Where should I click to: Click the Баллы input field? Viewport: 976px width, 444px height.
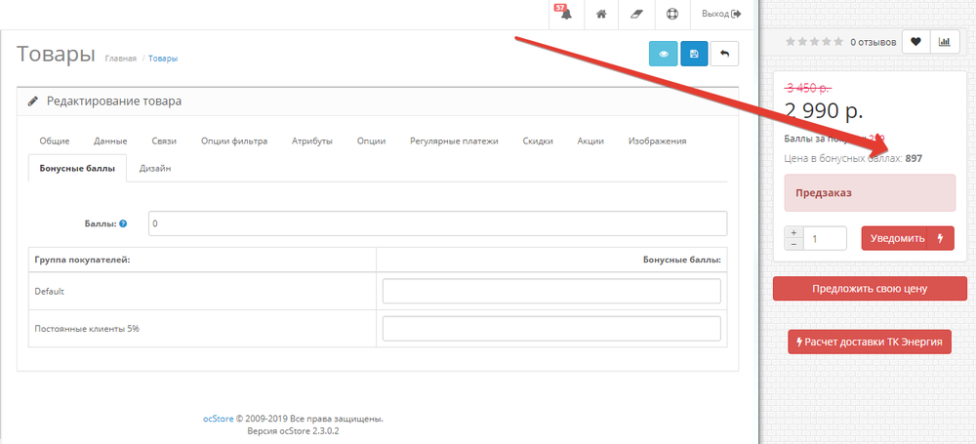pos(437,223)
